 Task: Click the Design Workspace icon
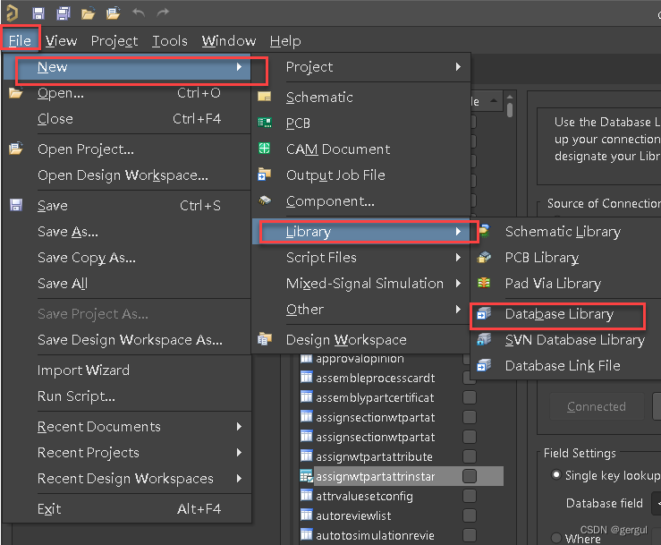(265, 339)
